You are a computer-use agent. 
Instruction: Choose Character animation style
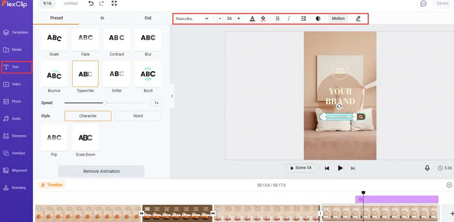(88, 116)
